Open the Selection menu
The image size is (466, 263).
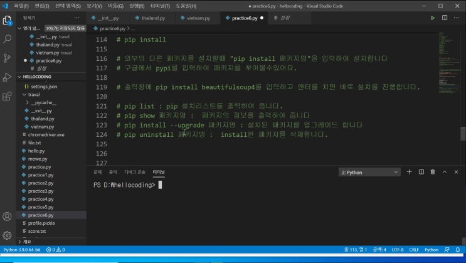(68, 6)
